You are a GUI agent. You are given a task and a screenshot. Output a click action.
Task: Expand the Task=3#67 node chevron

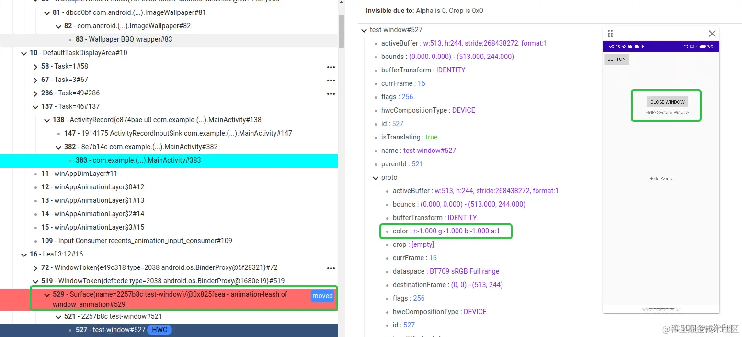(x=35, y=80)
